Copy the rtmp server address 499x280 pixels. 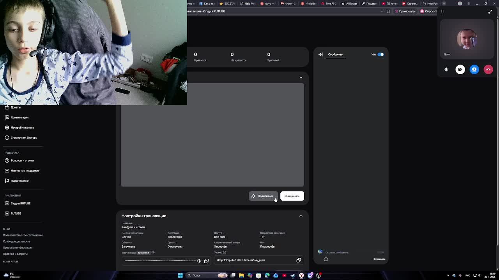click(299, 260)
